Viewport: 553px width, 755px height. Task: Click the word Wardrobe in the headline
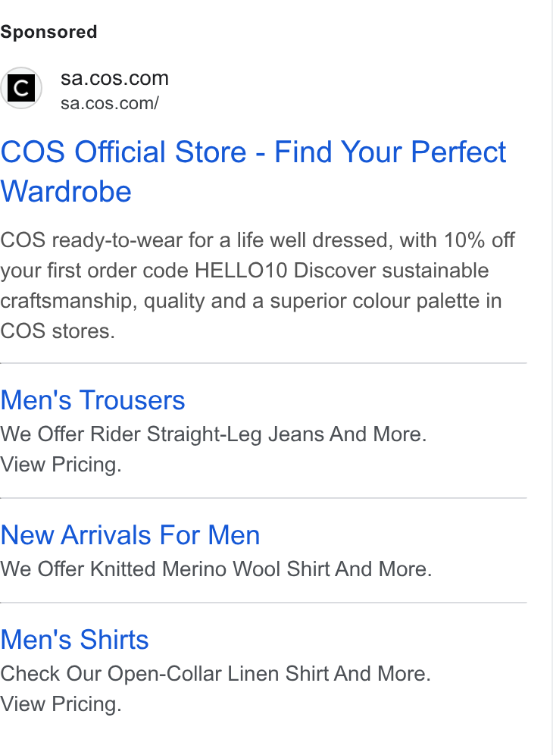click(66, 192)
